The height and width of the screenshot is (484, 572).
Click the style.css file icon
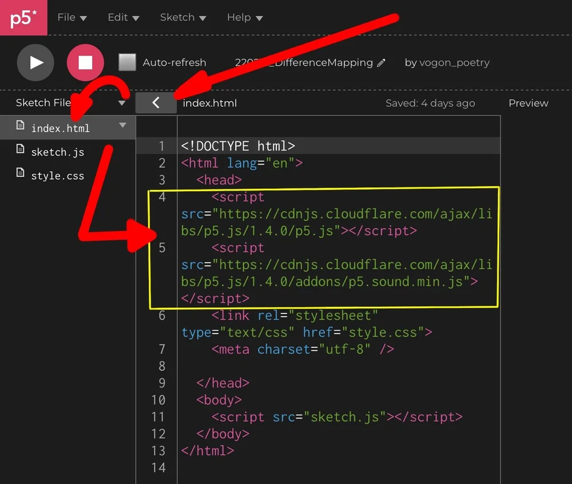pyautogui.click(x=21, y=172)
